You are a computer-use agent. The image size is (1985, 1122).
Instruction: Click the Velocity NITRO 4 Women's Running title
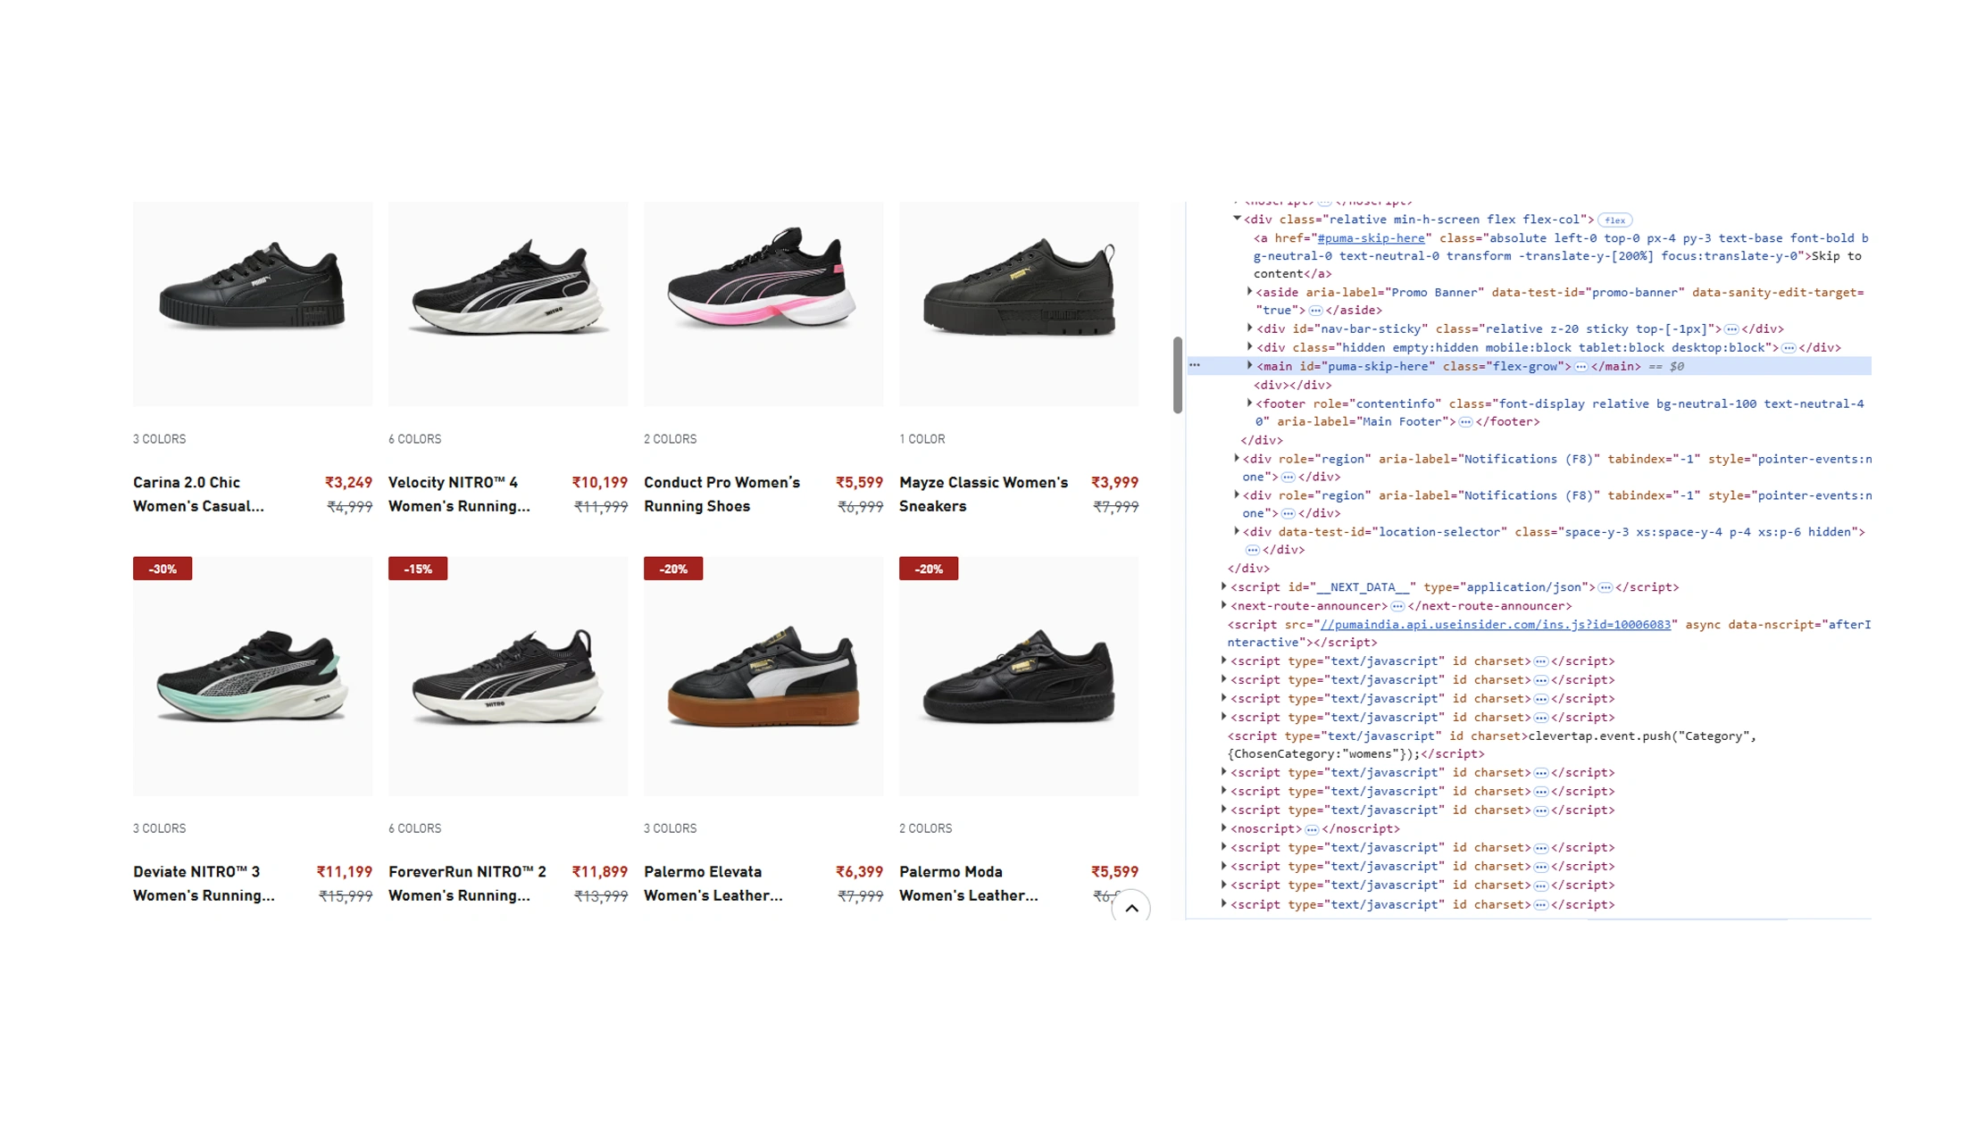point(459,494)
